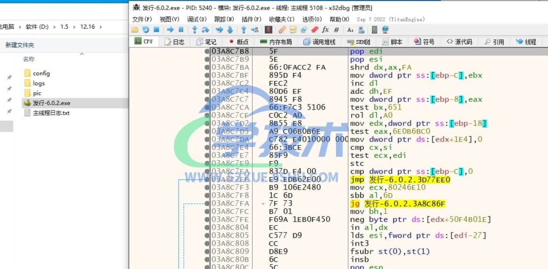The height and width of the screenshot is (269, 548).
Task: Pause execution using the pause icon
Action: click(x=181, y=30)
